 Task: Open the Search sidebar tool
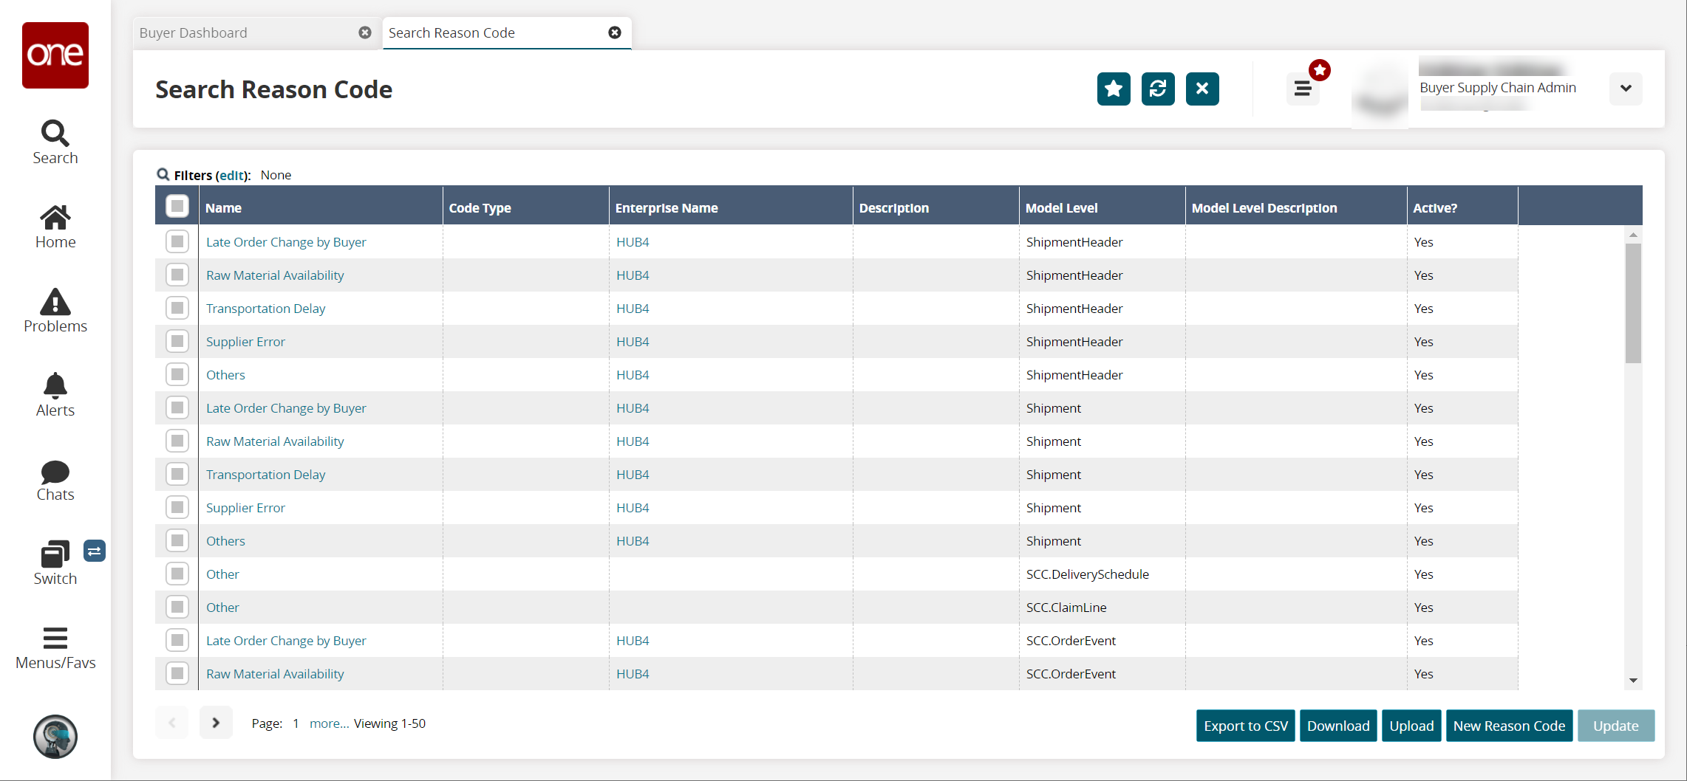55,142
